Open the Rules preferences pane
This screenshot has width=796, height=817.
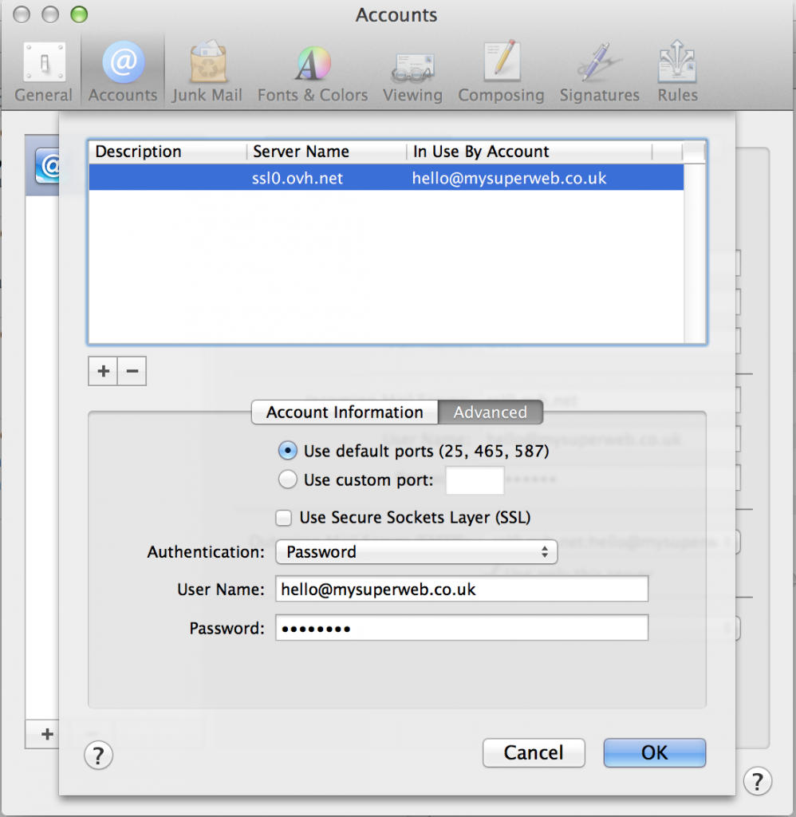point(677,71)
